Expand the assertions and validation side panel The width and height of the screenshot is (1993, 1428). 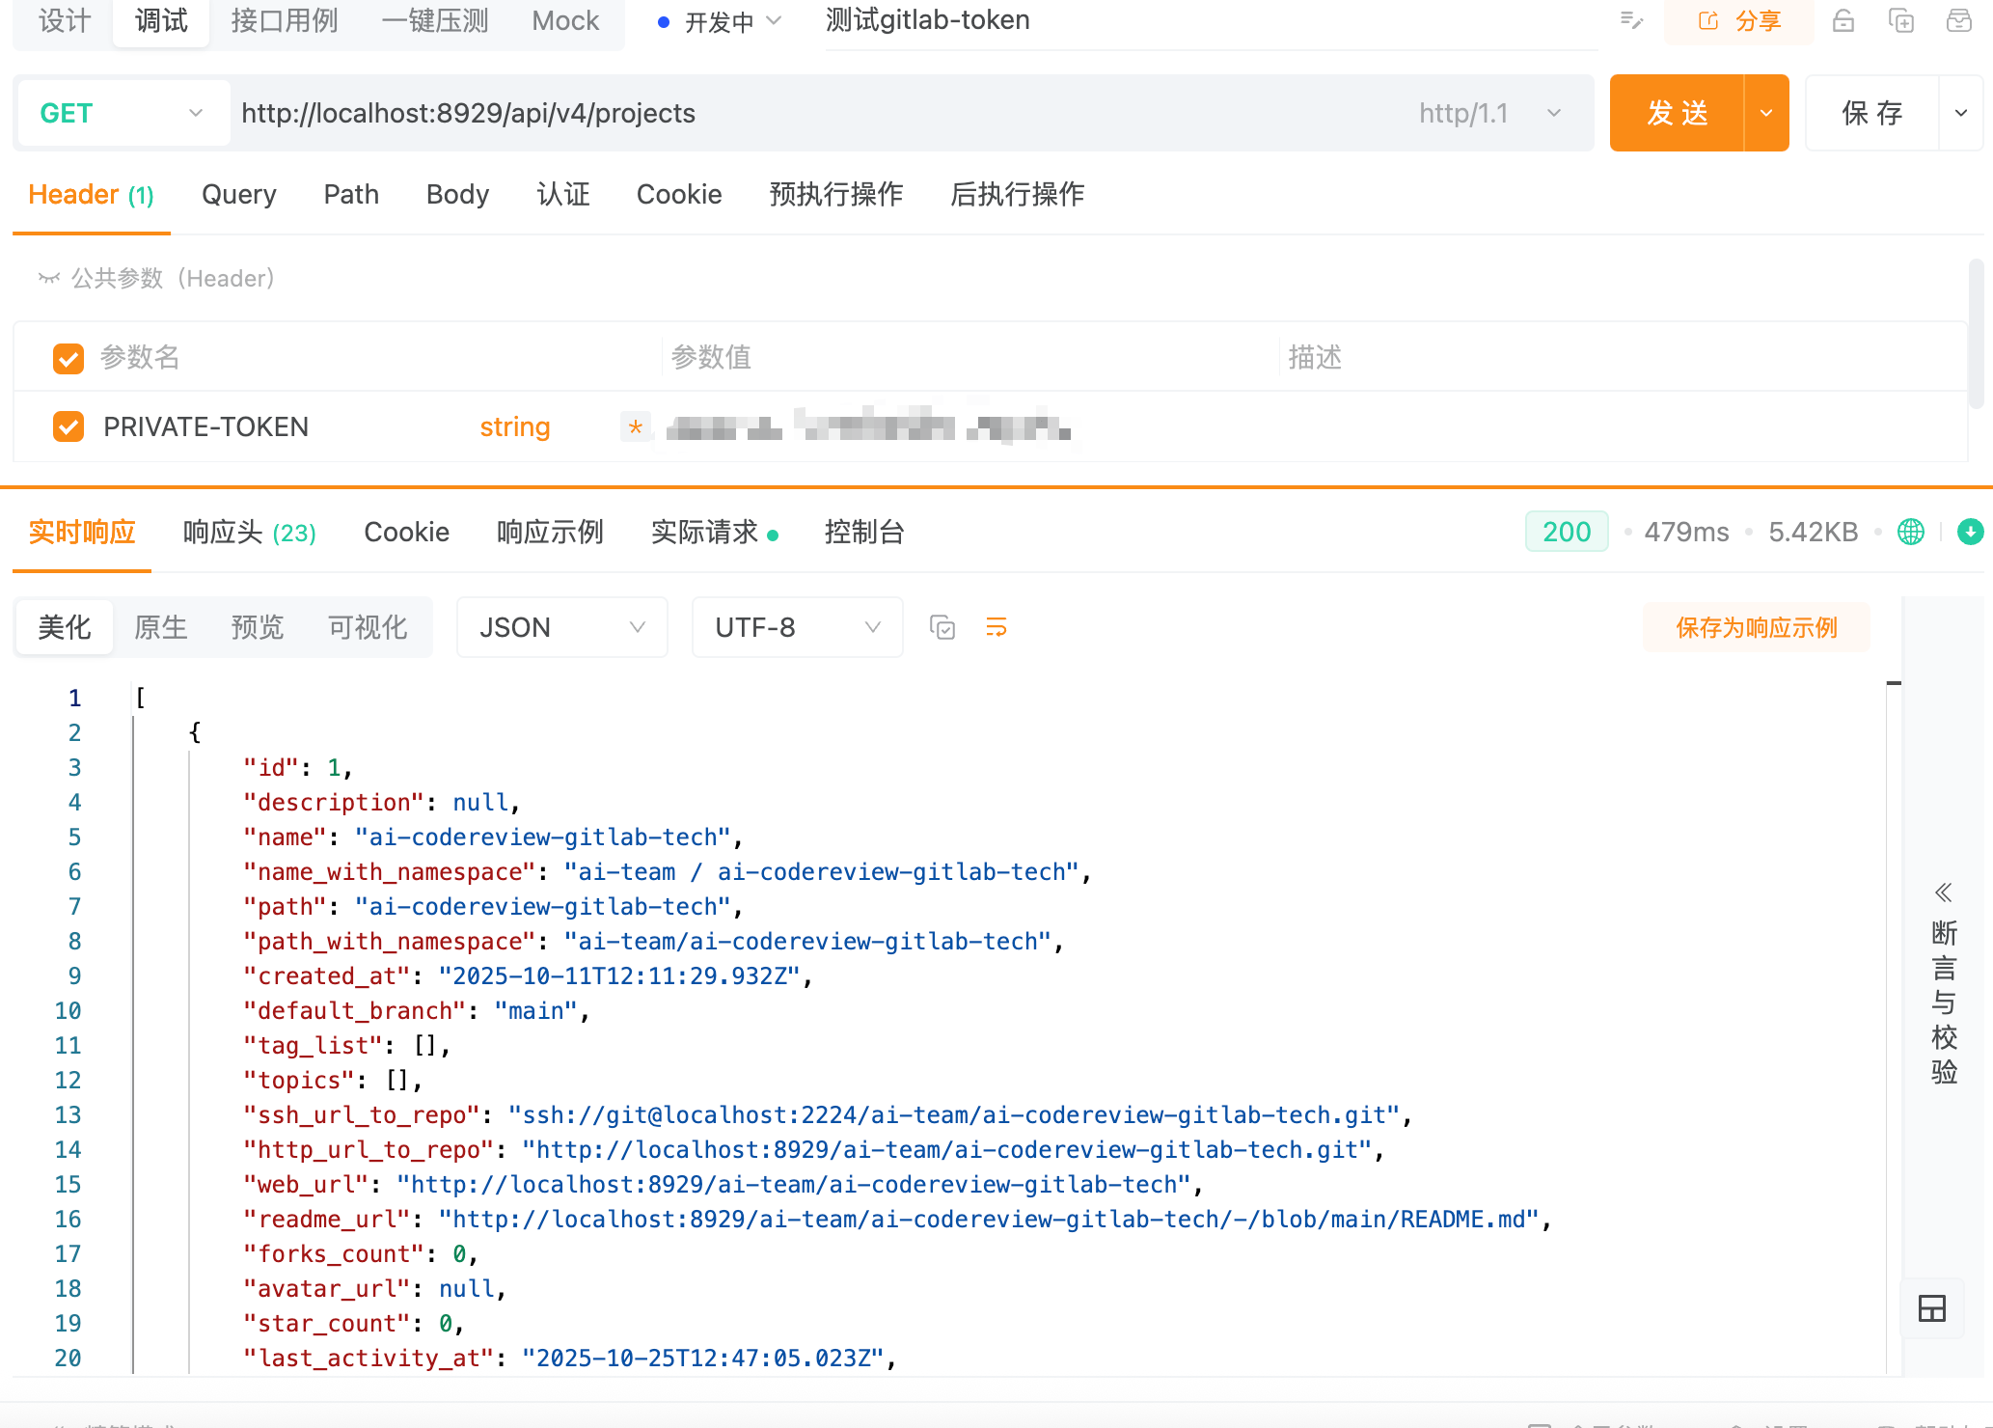coord(1943,984)
